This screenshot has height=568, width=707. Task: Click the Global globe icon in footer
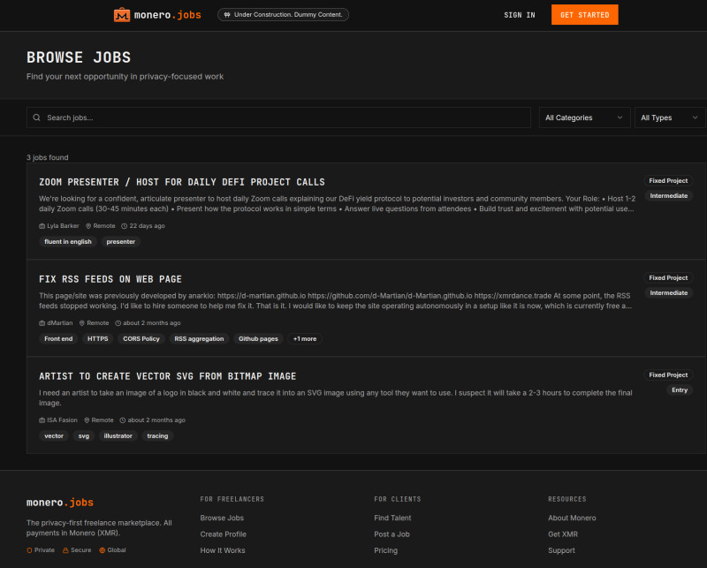pos(102,550)
